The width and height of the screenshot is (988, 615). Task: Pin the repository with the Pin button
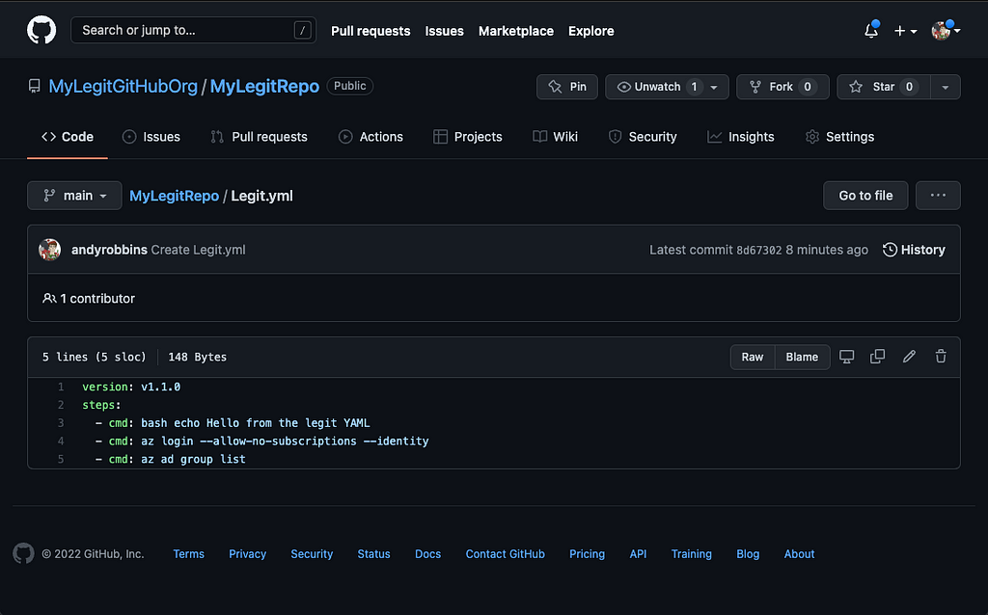tap(567, 87)
